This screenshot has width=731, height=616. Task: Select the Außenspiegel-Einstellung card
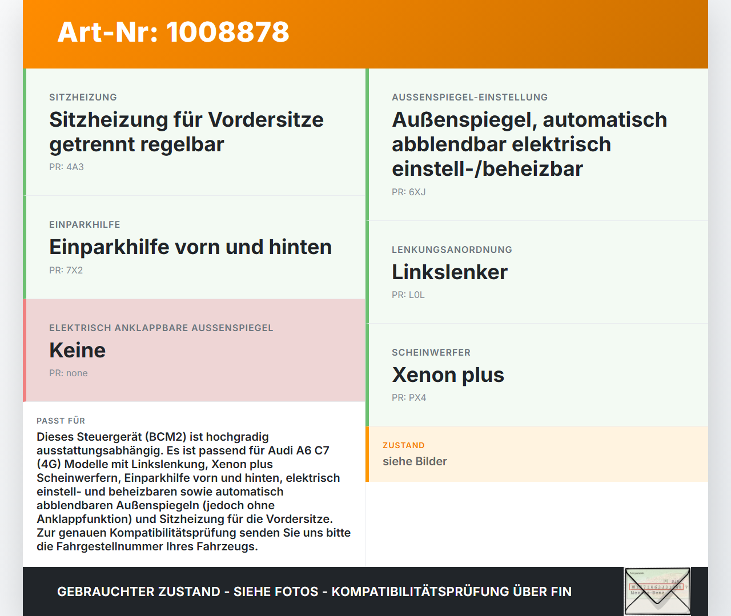(x=529, y=144)
